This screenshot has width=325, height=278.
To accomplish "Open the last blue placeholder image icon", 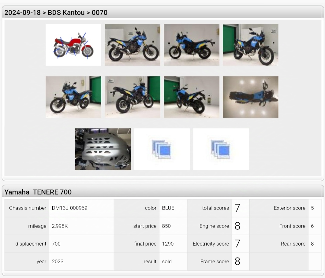I will click(x=221, y=149).
